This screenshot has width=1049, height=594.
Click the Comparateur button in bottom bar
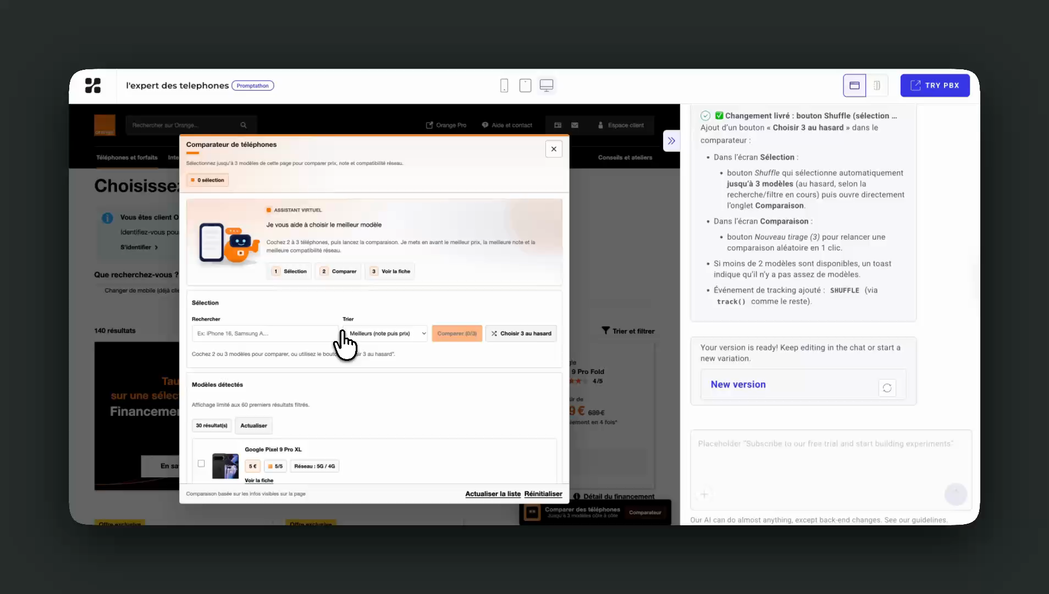point(645,513)
